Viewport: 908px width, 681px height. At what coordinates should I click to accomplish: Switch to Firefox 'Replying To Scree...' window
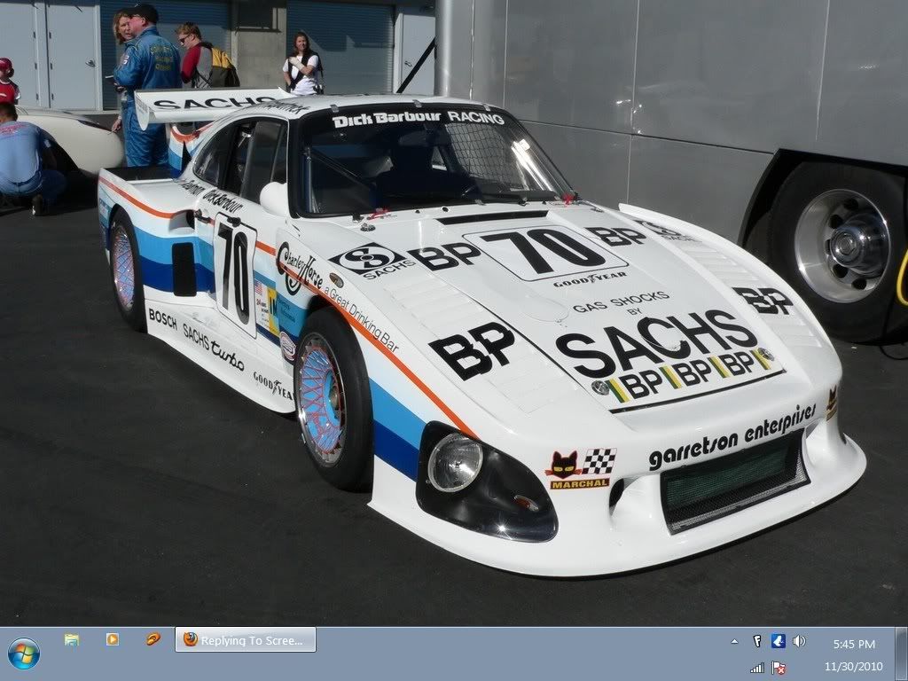[x=246, y=640]
